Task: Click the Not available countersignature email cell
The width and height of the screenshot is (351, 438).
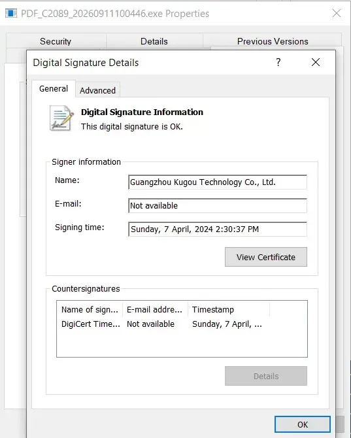Action: (150, 324)
